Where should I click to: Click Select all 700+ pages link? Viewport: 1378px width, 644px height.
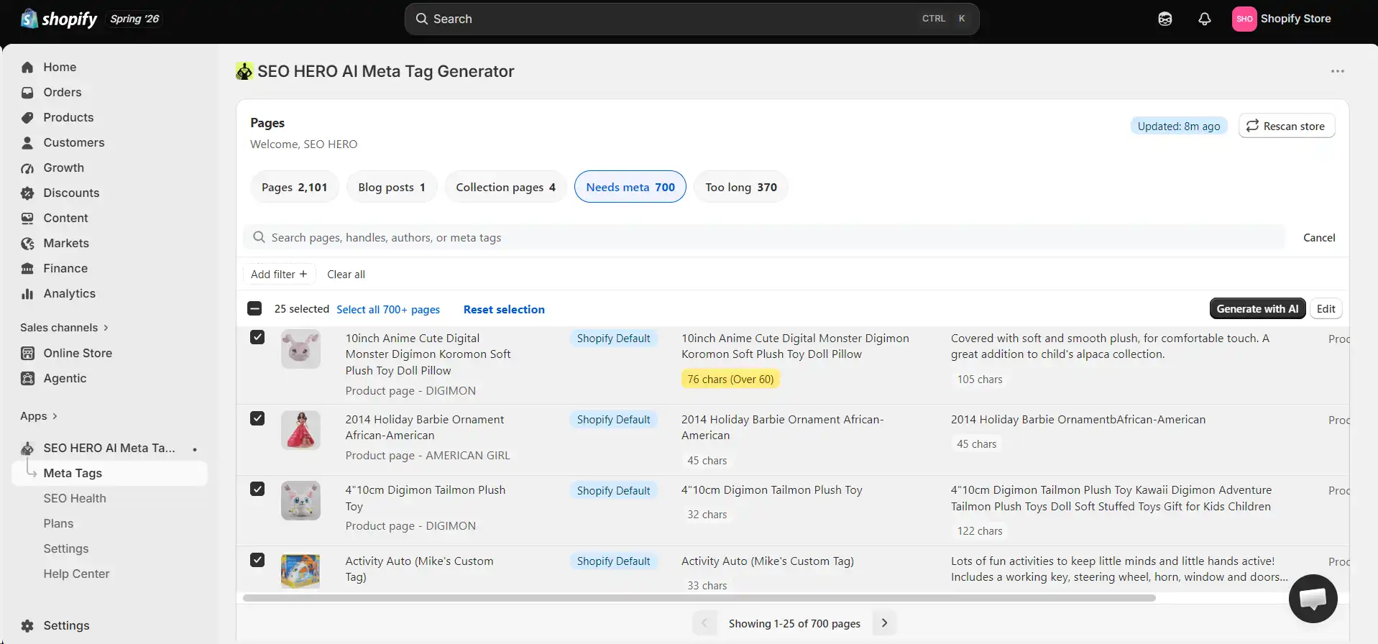(x=388, y=309)
